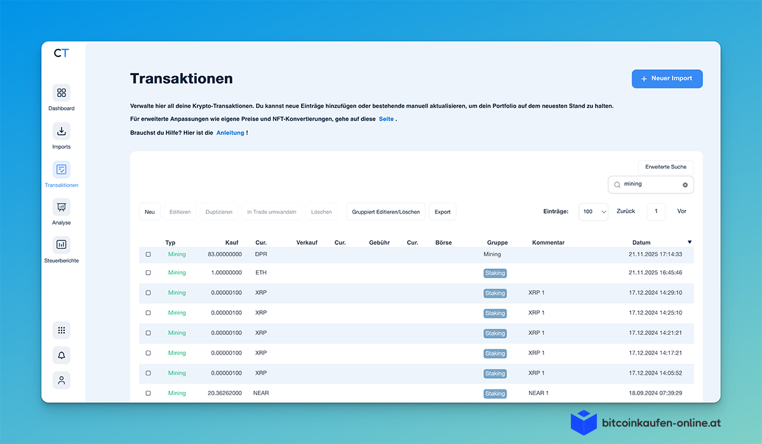Click the Mining group in DPR row
762x444 pixels.
[x=492, y=254]
